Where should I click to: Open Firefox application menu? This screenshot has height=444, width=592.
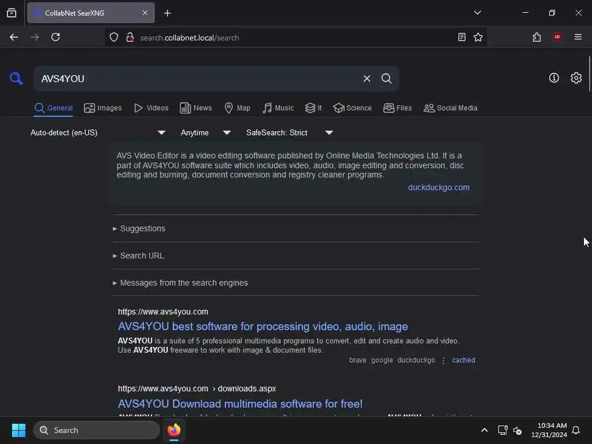(x=578, y=37)
